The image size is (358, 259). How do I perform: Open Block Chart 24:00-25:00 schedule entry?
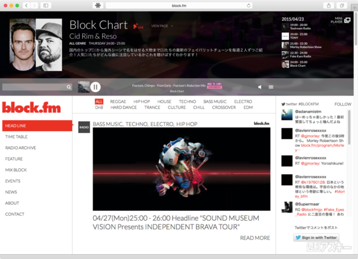(x=295, y=64)
